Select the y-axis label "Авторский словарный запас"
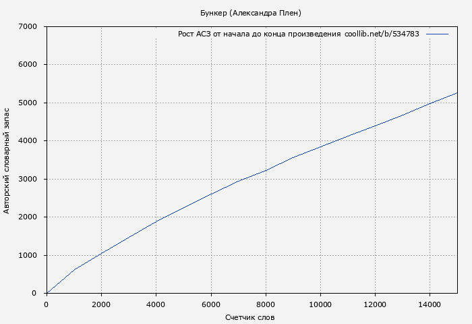Viewport: 472px width, 324px height. (x=7, y=160)
